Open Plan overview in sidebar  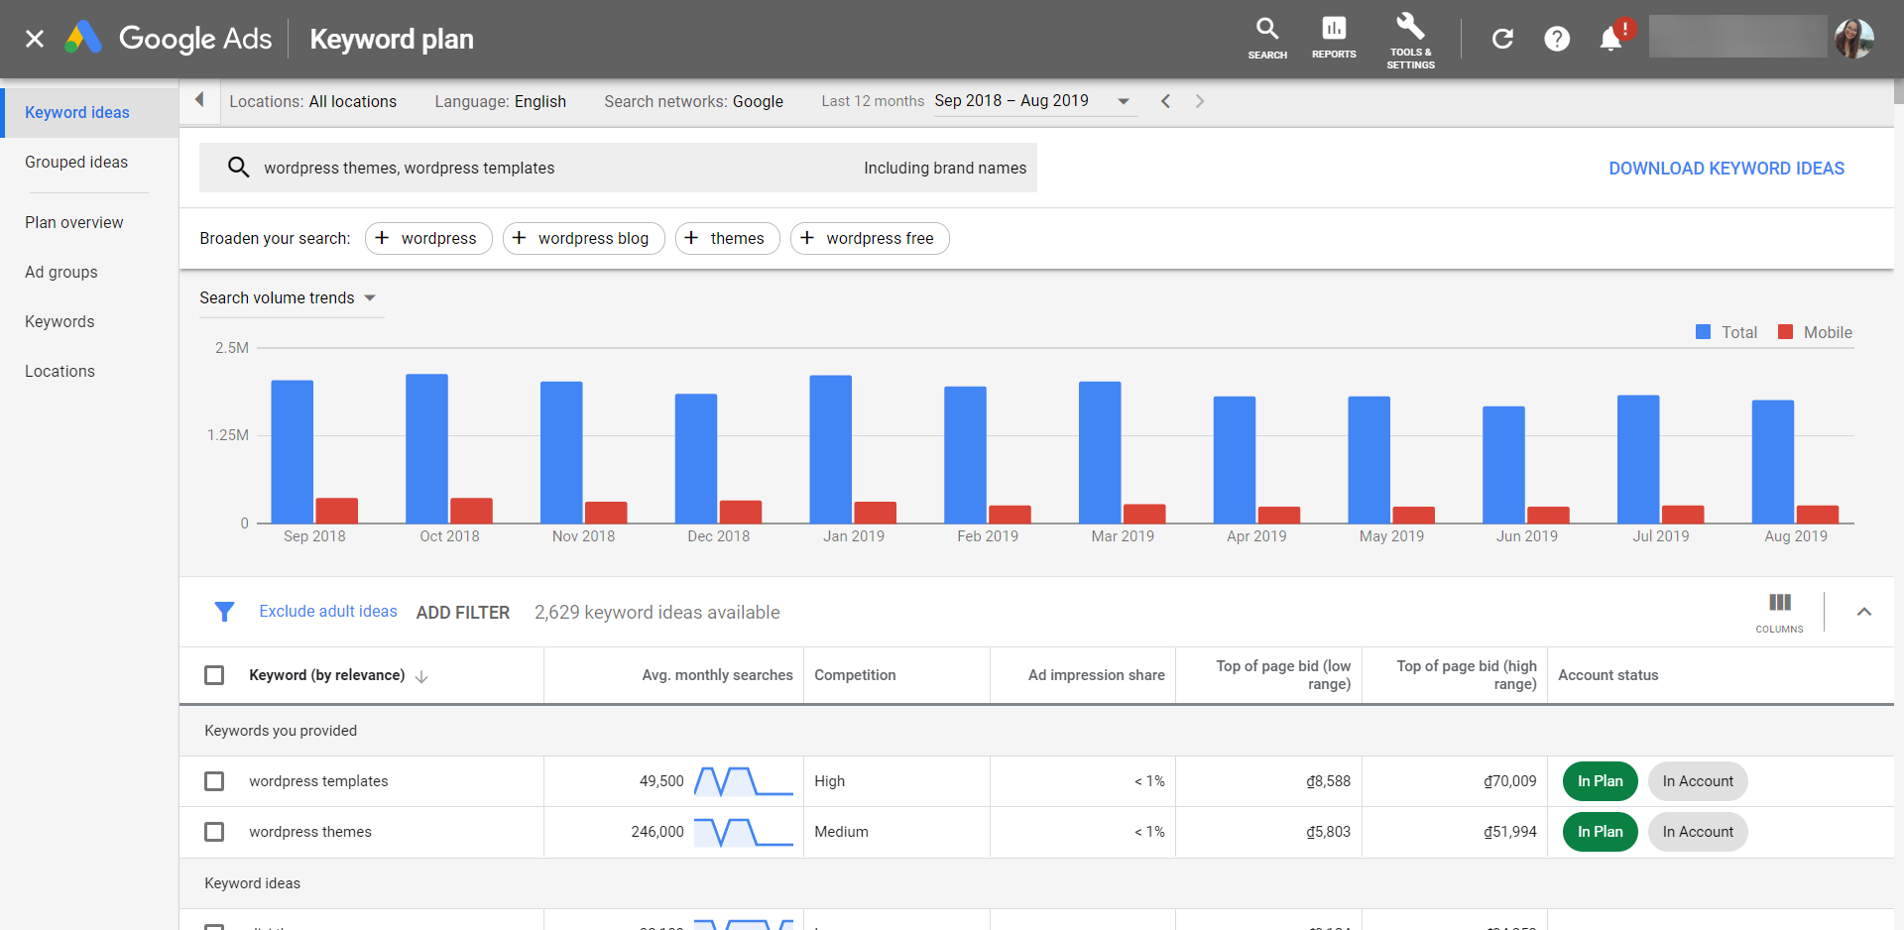tap(74, 223)
